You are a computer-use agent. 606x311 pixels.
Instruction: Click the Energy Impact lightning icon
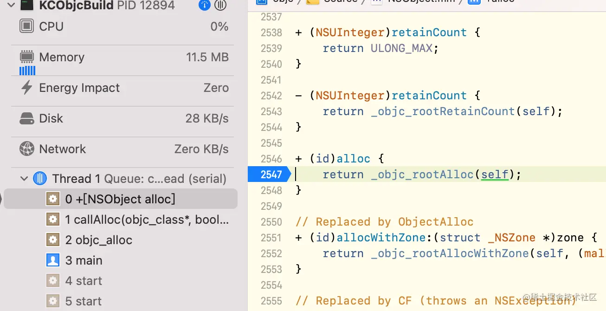[x=27, y=88]
